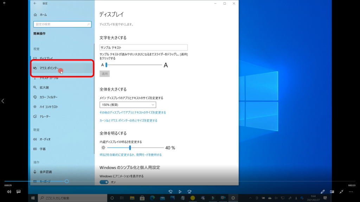Skip back 10 seconds
The image size is (360, 202).
(x=171, y=192)
